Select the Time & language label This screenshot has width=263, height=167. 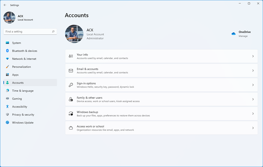click(23, 91)
